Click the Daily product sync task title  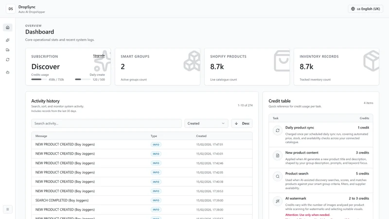[300, 128]
